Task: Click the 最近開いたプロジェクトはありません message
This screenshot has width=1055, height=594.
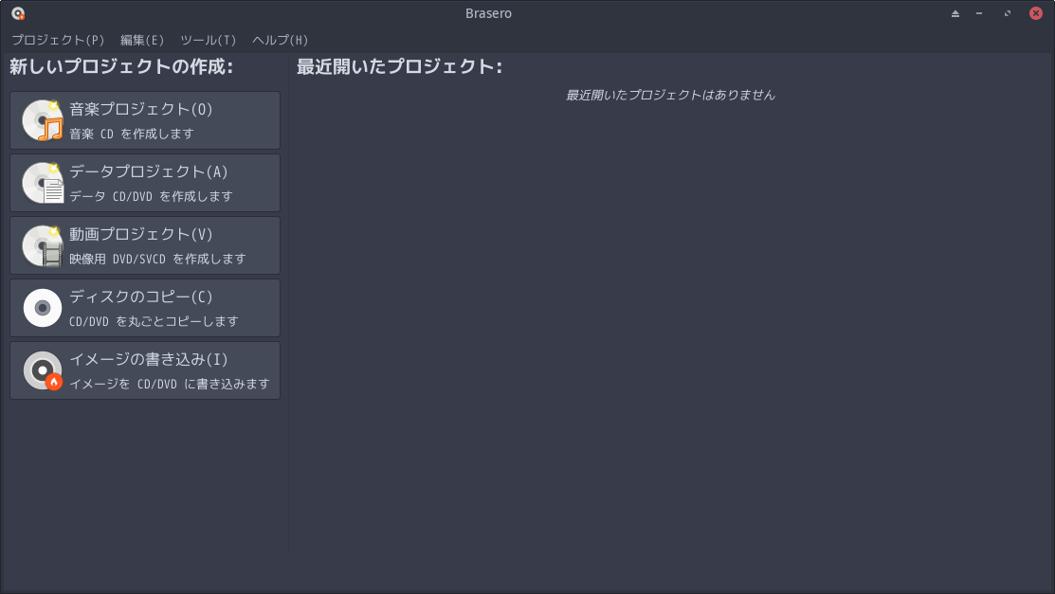Action: [x=670, y=95]
